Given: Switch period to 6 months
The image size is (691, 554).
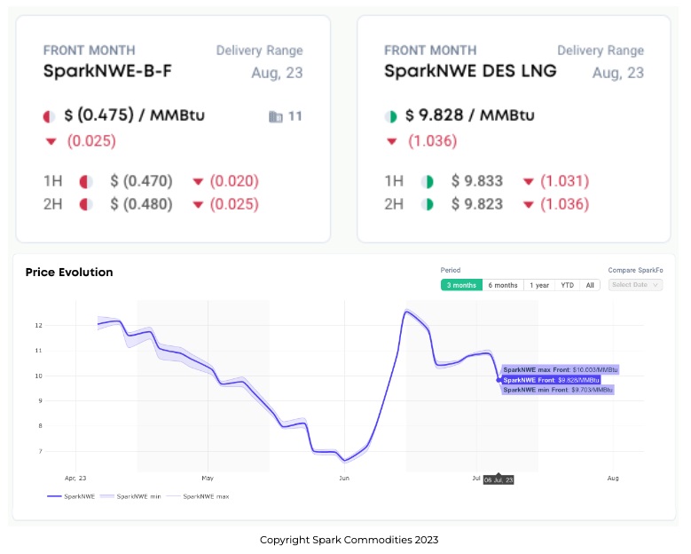Looking at the screenshot, I should (503, 285).
